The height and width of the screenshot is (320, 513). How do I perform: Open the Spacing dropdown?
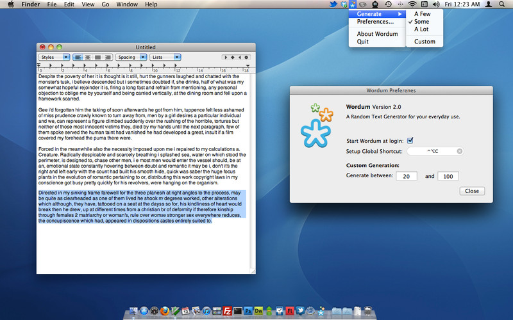point(131,57)
